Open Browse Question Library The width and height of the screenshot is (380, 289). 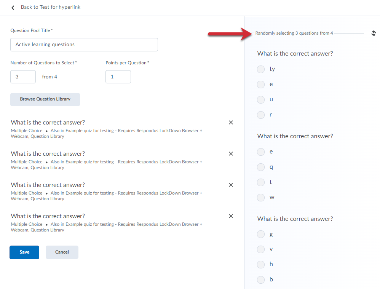tap(45, 99)
